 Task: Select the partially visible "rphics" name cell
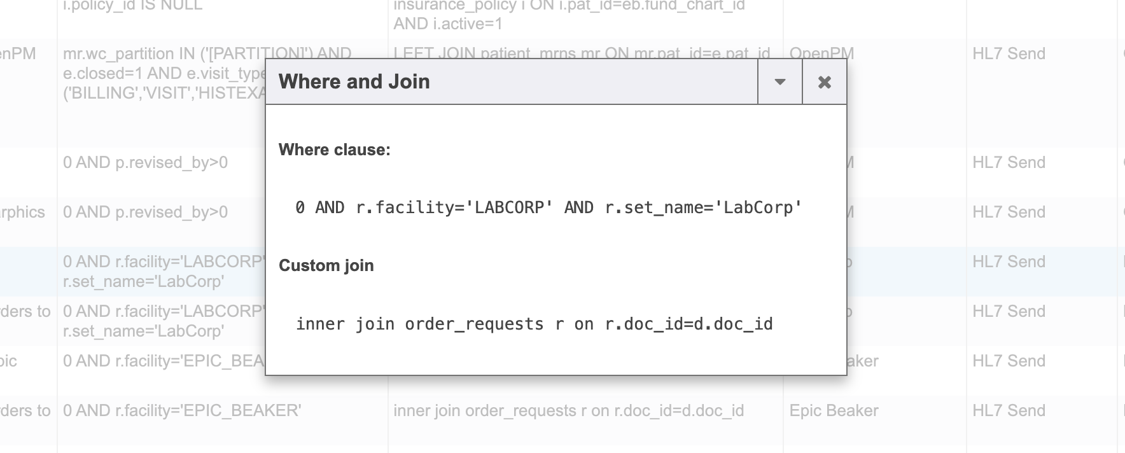23,213
